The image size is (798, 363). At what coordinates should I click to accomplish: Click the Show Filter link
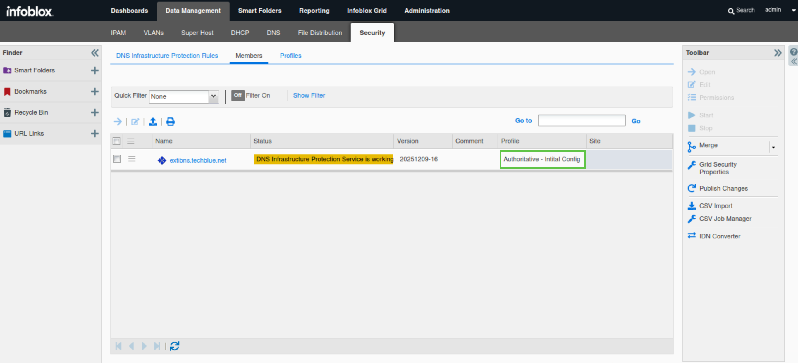[309, 95]
